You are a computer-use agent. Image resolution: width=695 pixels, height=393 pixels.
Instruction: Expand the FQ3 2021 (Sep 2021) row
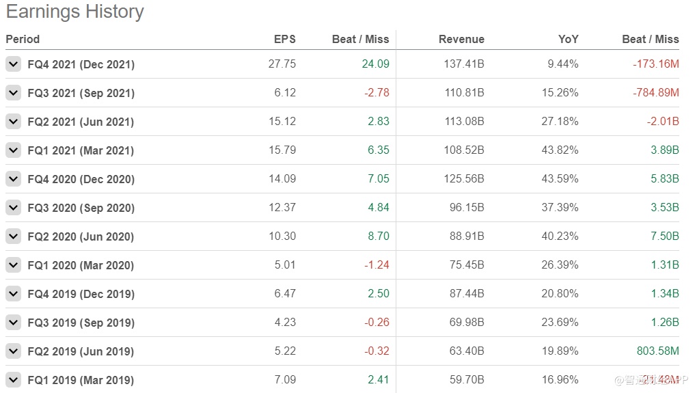pyautogui.click(x=13, y=93)
